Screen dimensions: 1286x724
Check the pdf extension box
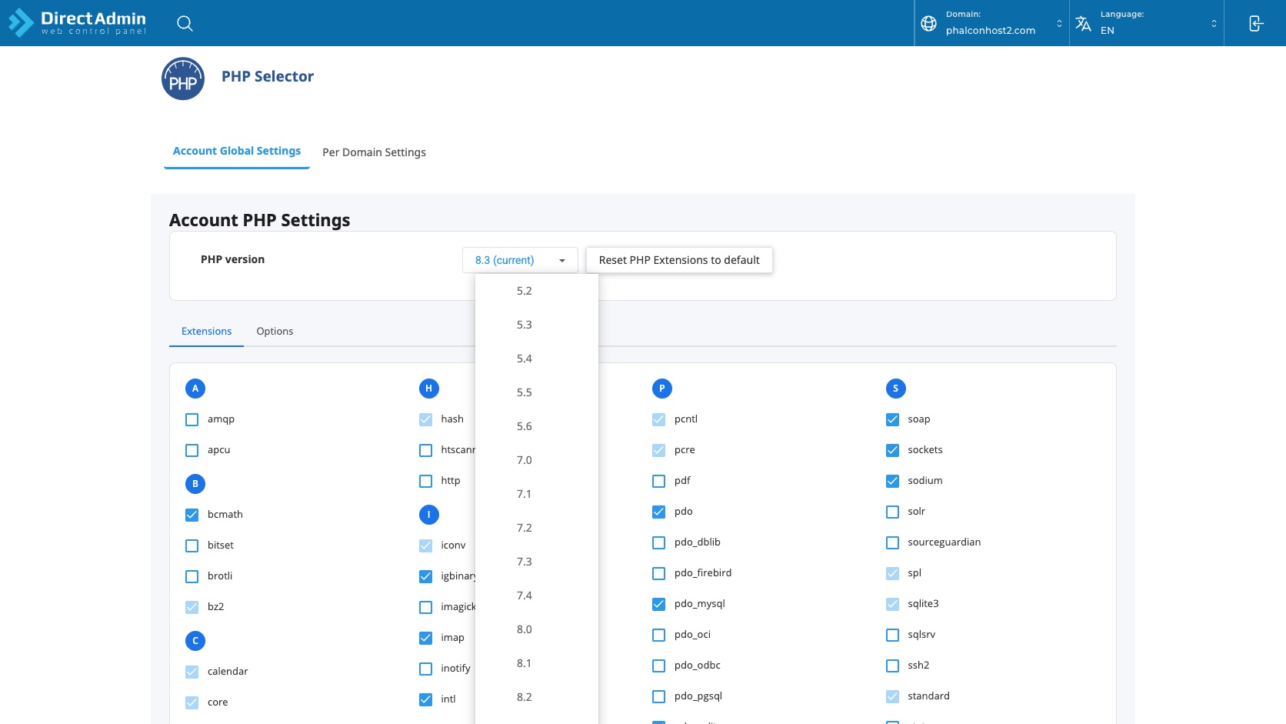(659, 481)
